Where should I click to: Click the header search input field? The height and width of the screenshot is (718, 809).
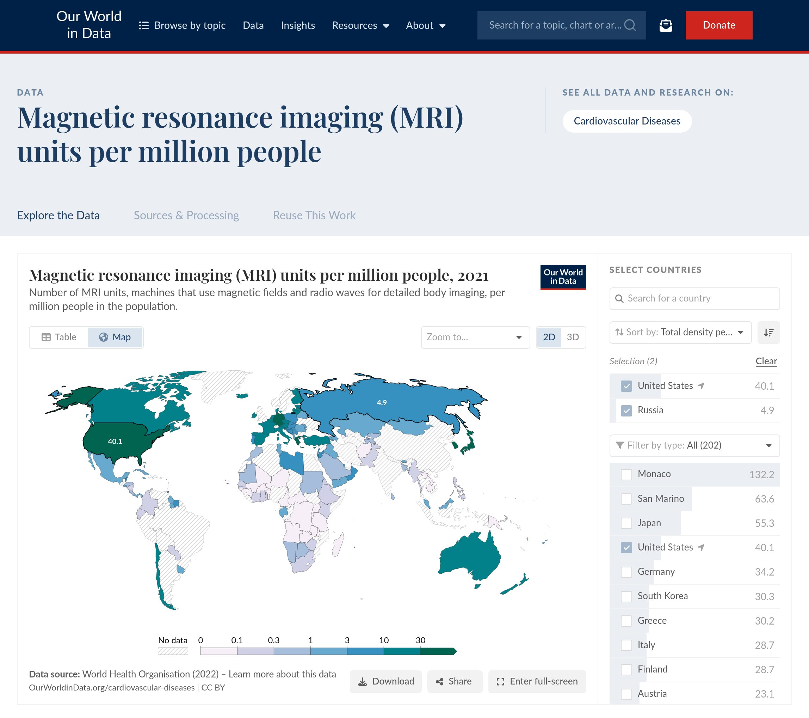[561, 25]
